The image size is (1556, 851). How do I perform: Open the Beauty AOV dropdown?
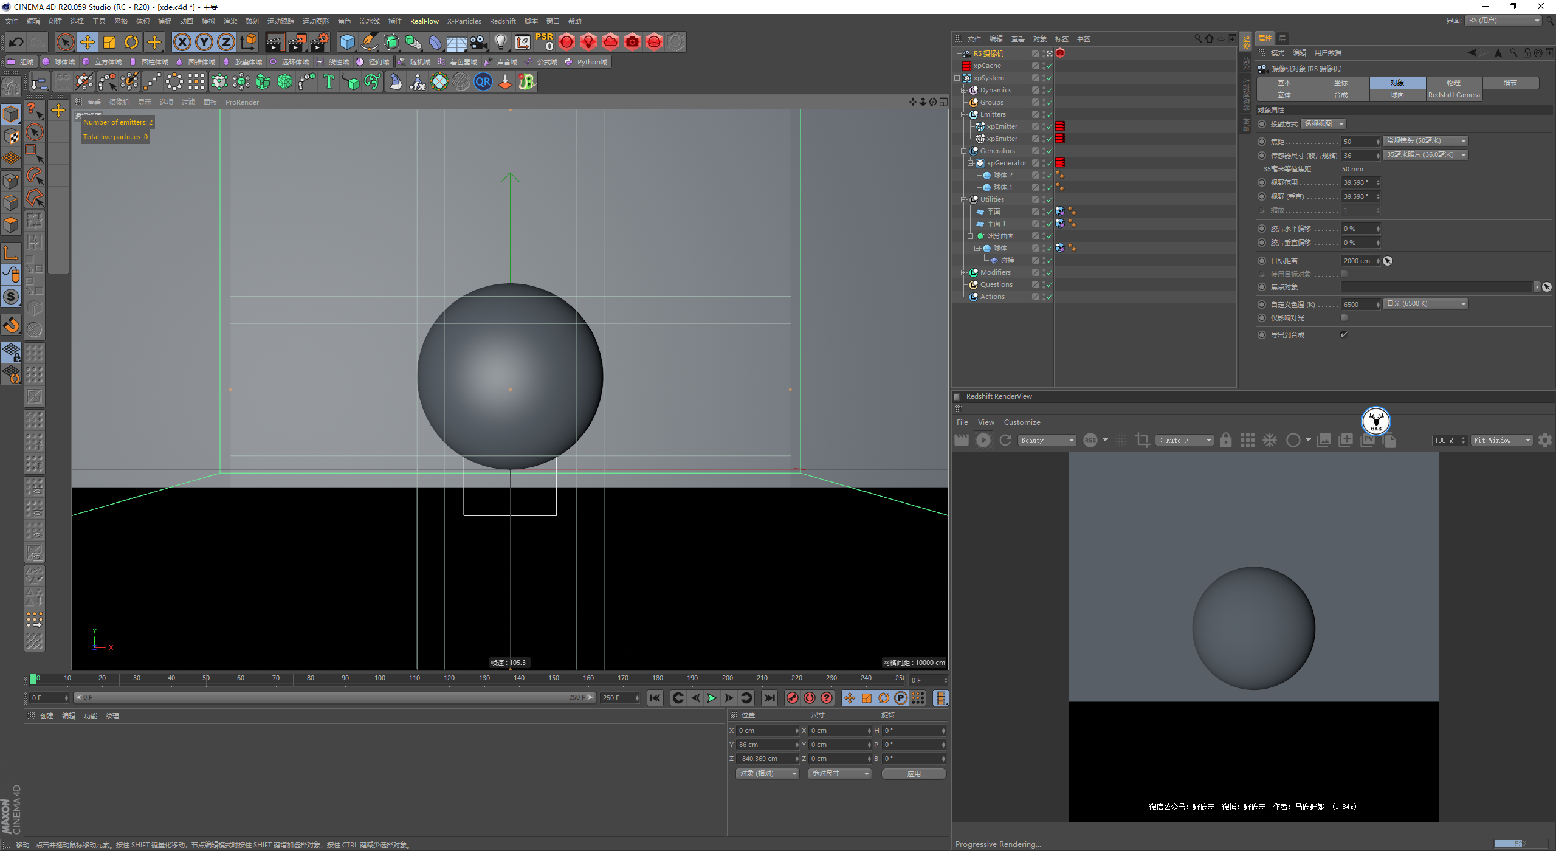click(1047, 440)
